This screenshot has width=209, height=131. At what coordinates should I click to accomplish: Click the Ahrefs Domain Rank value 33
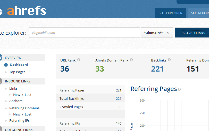[x=99, y=69]
